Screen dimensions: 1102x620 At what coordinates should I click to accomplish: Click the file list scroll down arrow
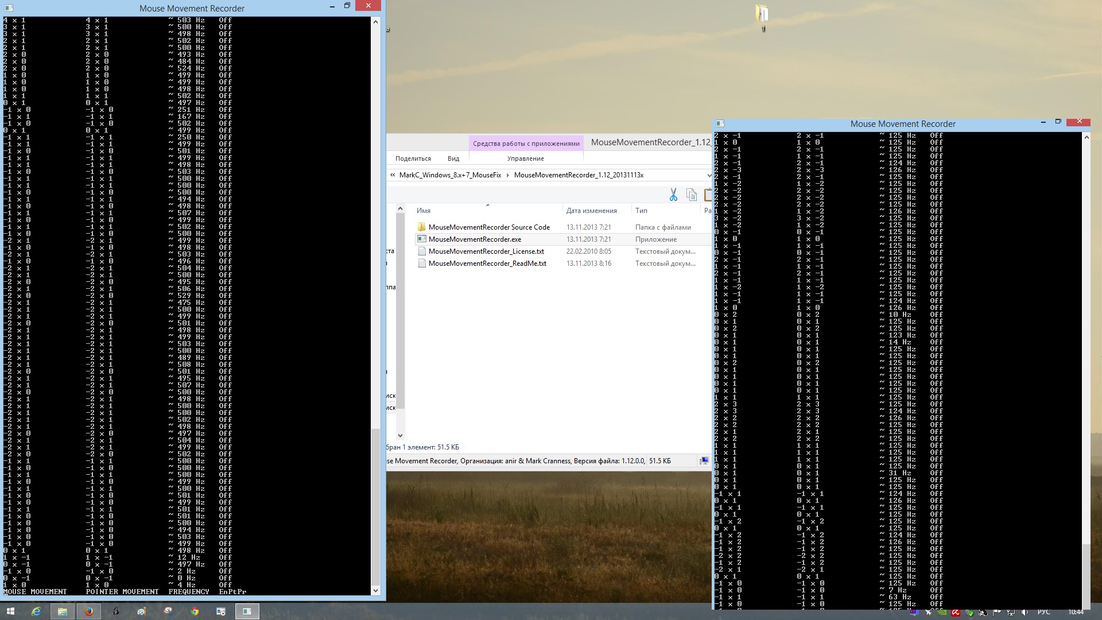pos(400,436)
